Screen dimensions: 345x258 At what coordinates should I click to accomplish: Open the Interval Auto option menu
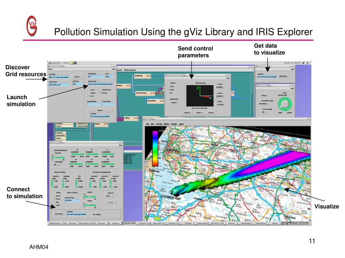tap(109, 196)
